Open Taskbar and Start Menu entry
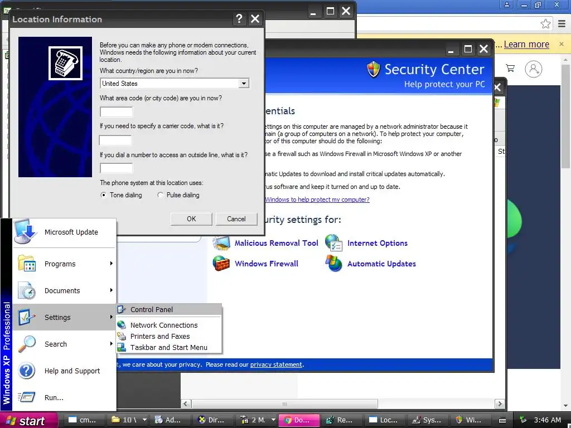 pos(169,348)
